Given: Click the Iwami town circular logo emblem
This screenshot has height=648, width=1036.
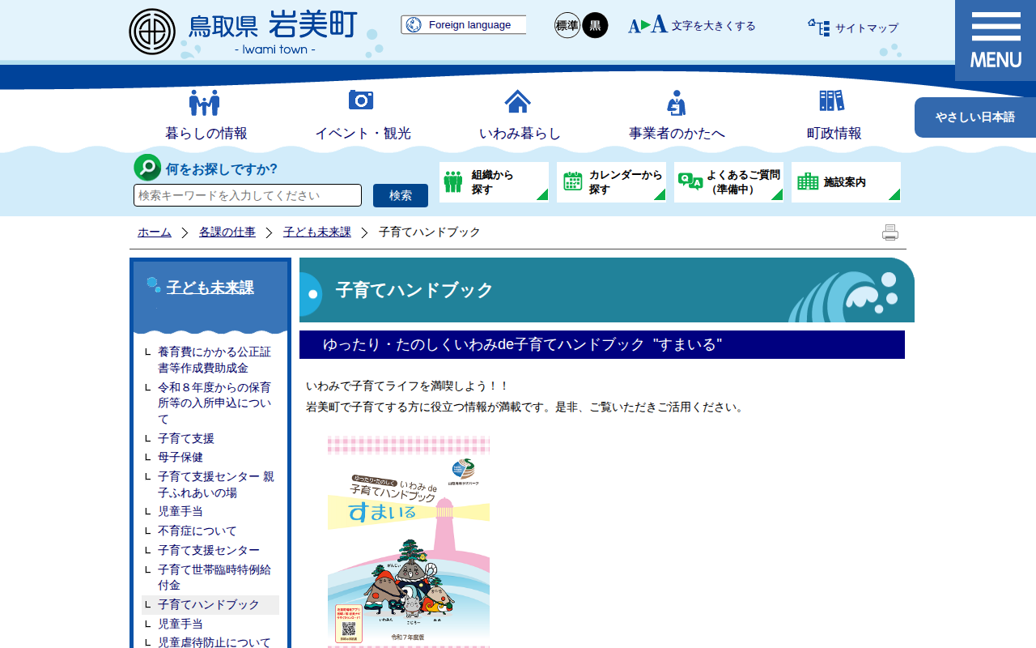Looking at the screenshot, I should [152, 32].
